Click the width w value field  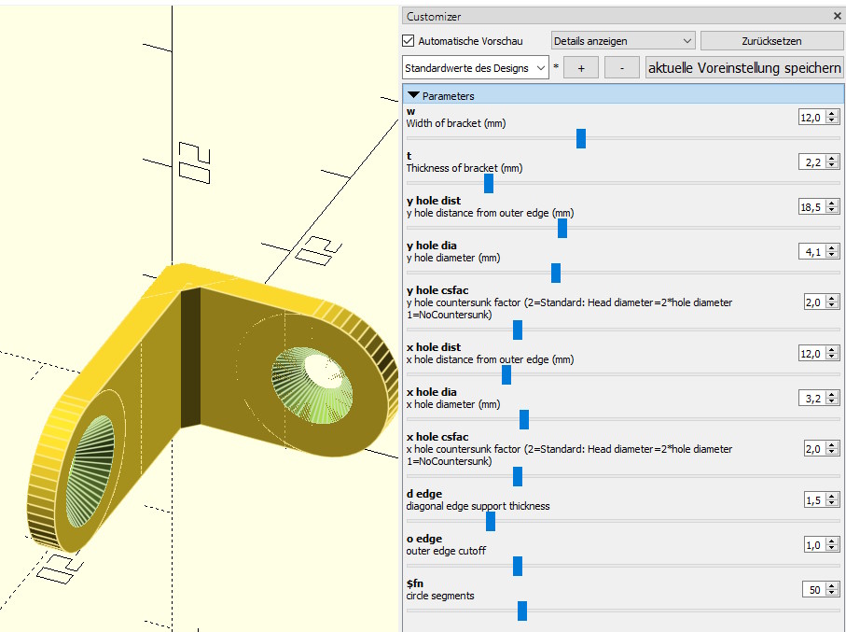[x=812, y=118]
